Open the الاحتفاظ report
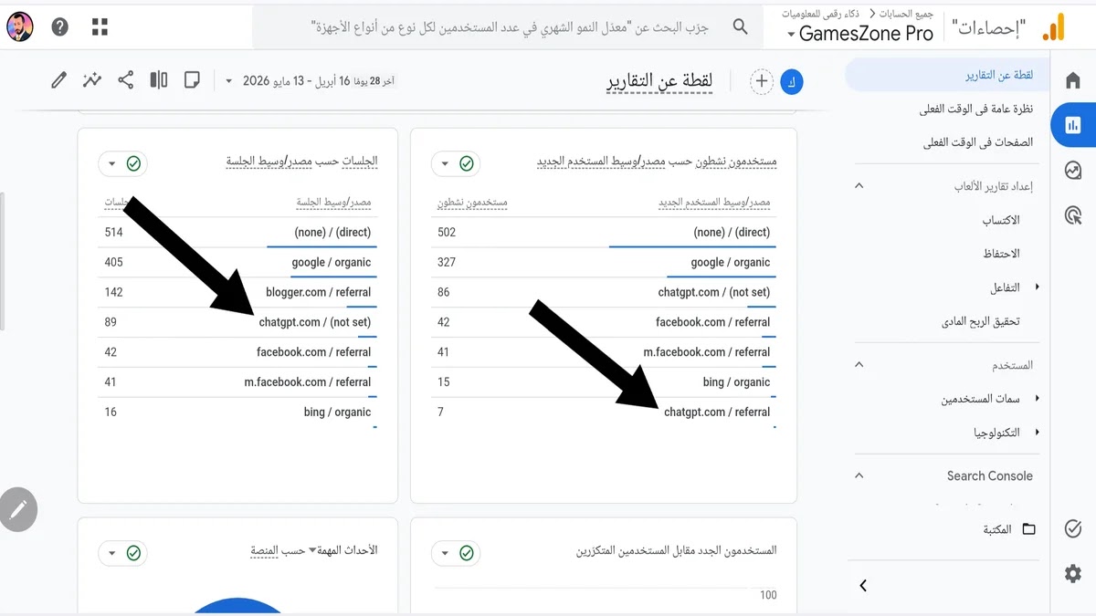This screenshot has height=616, width=1096. (1001, 254)
